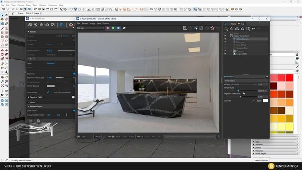Expand the Depth of Field section

pyautogui.click(x=28, y=97)
